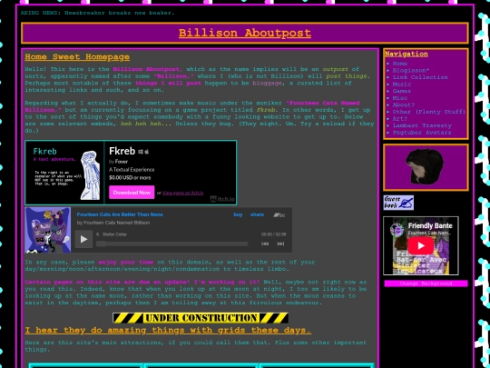Click the Fourteen Cats album cover art
The image size is (490, 368).
tap(48, 230)
